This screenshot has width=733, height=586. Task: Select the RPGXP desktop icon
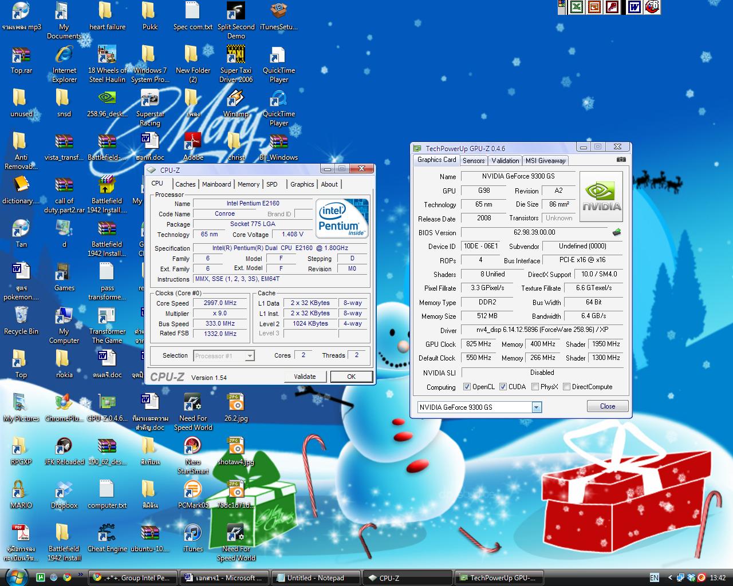point(21,451)
